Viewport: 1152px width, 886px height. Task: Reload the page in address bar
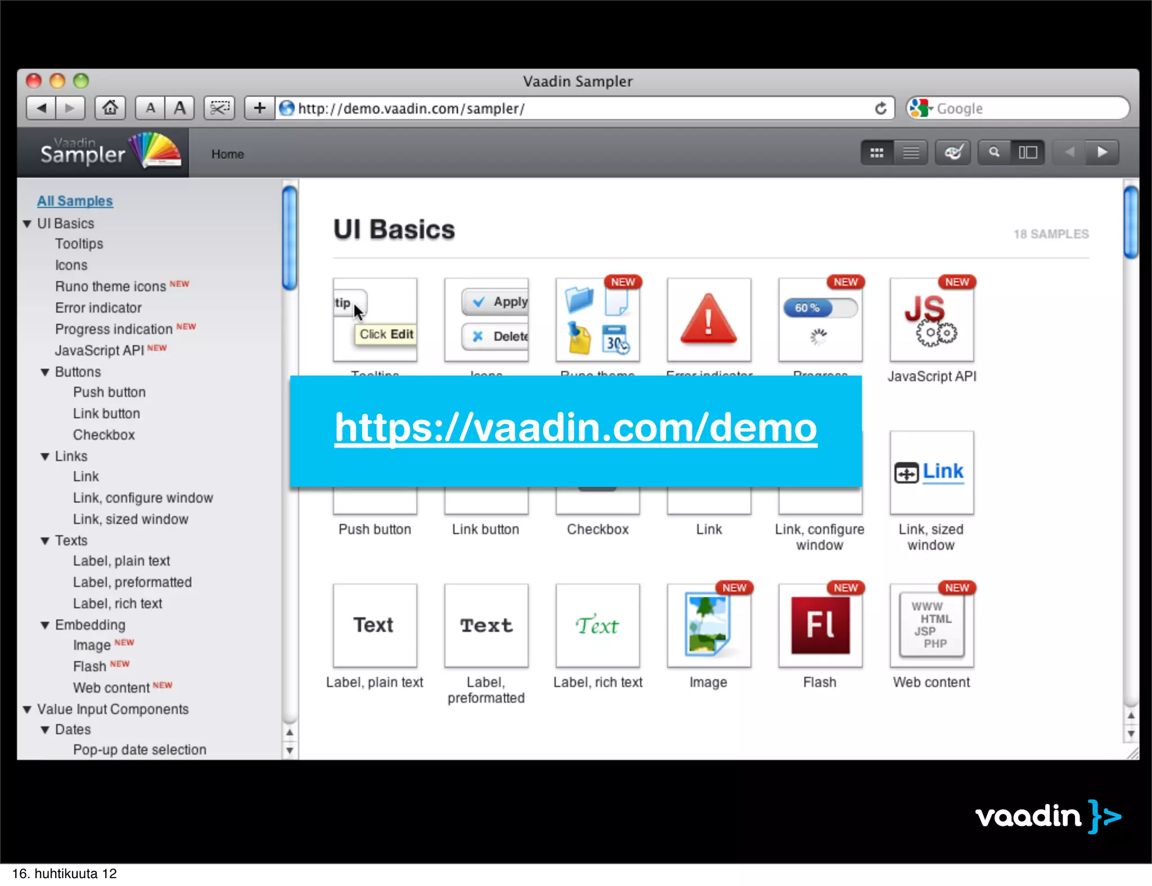point(880,109)
